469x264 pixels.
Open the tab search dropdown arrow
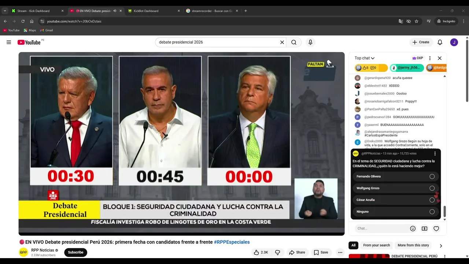pos(5,11)
